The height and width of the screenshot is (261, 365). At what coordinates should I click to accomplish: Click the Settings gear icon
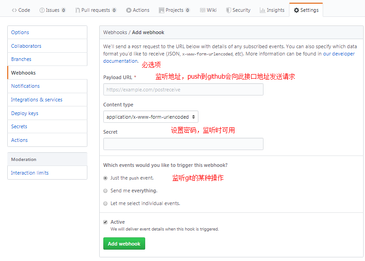pyautogui.click(x=296, y=10)
